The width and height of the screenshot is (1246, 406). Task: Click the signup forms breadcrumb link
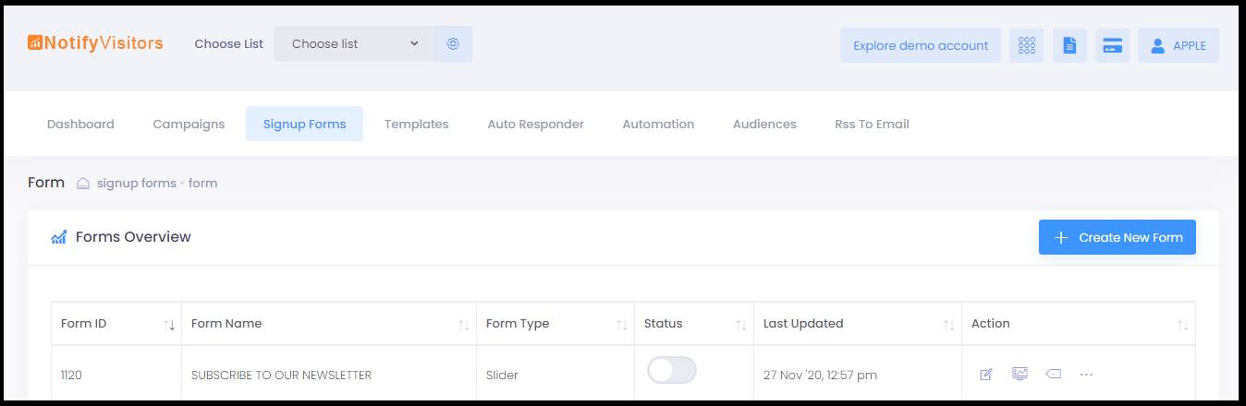(137, 183)
